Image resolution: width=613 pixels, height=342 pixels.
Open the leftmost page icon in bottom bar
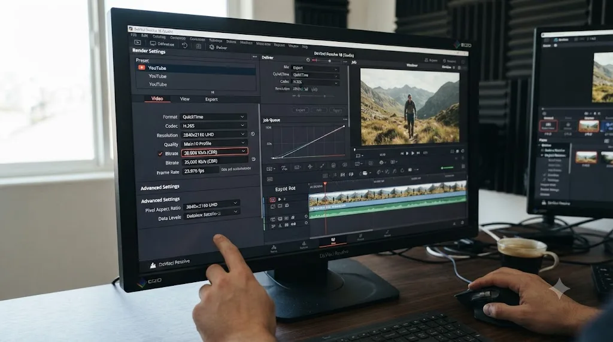pos(274,249)
